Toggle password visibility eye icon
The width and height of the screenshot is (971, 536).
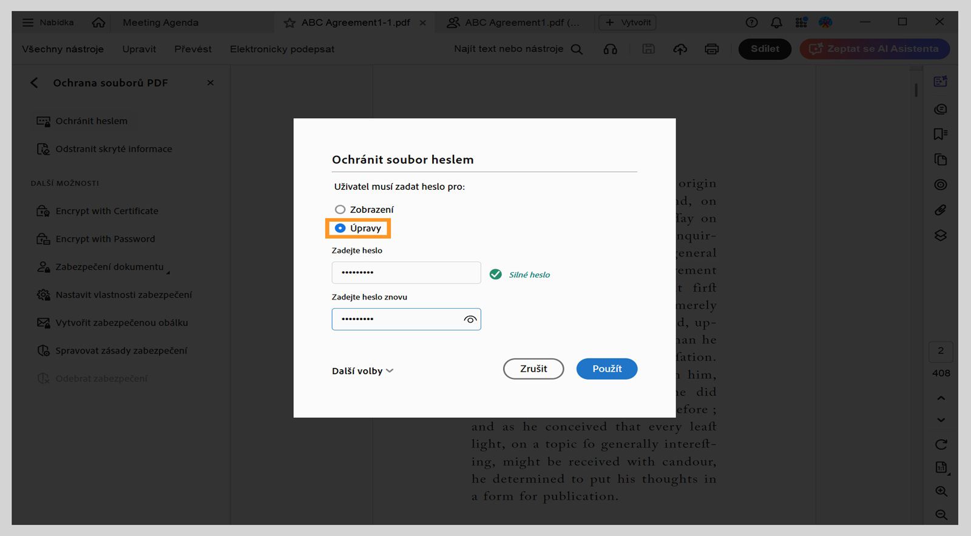pyautogui.click(x=470, y=320)
